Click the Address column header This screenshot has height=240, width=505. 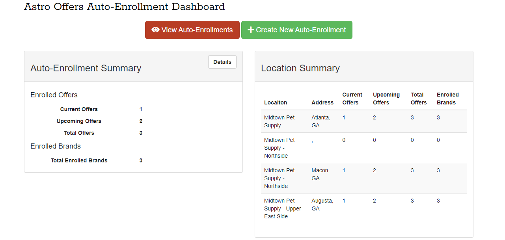coord(322,102)
